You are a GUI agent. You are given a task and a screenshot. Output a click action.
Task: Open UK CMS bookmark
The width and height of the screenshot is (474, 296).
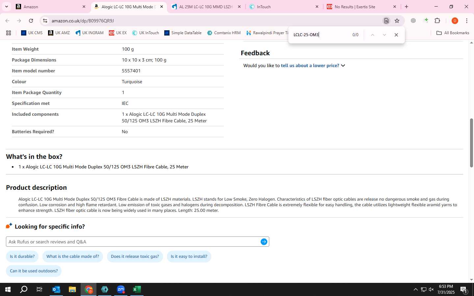pyautogui.click(x=32, y=33)
